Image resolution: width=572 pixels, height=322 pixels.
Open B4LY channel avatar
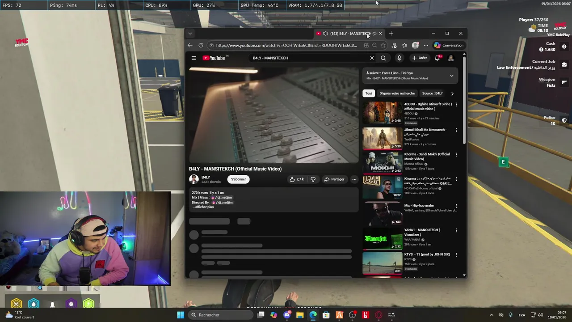tap(194, 179)
